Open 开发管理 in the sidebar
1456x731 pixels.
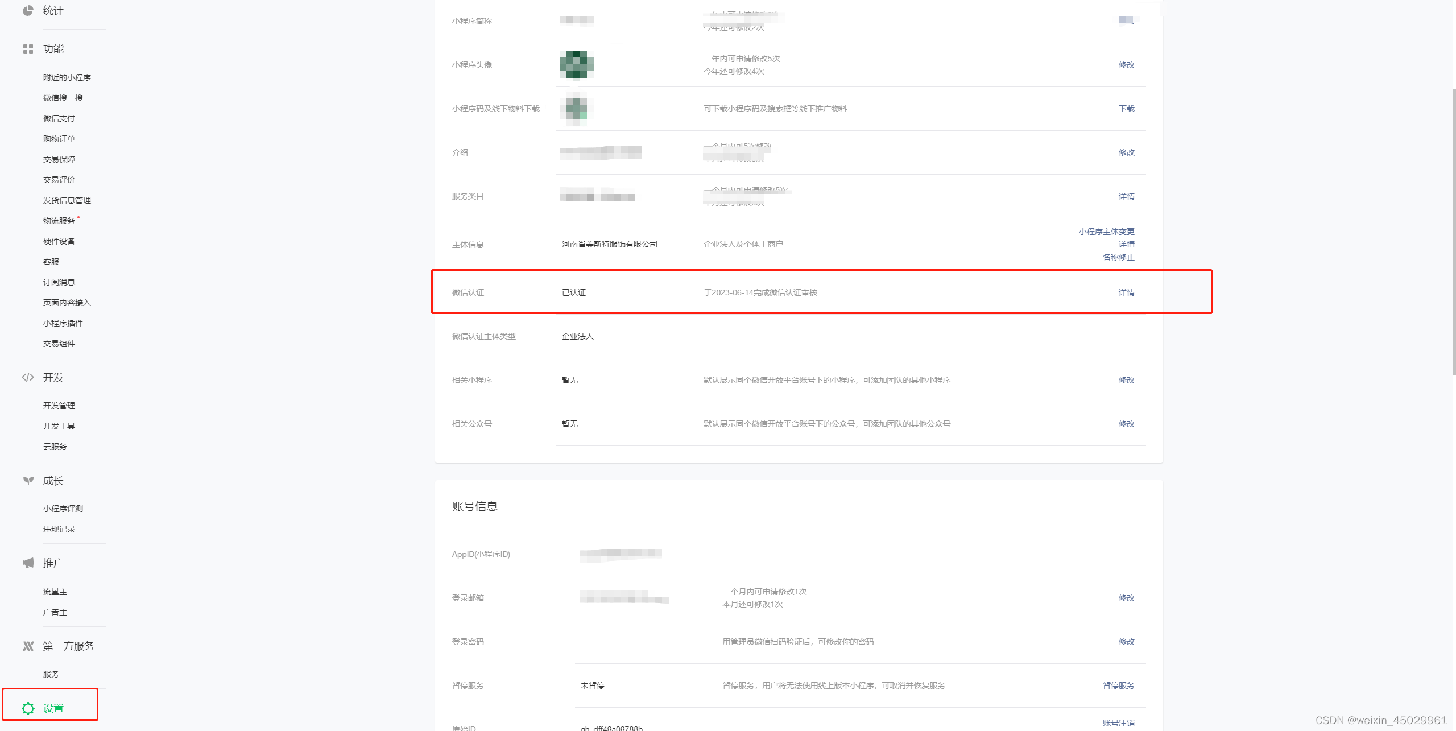click(59, 406)
